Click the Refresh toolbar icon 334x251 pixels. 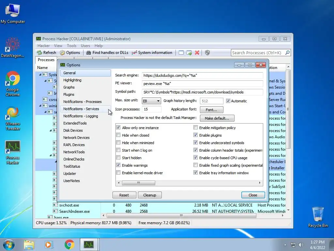click(x=39, y=53)
